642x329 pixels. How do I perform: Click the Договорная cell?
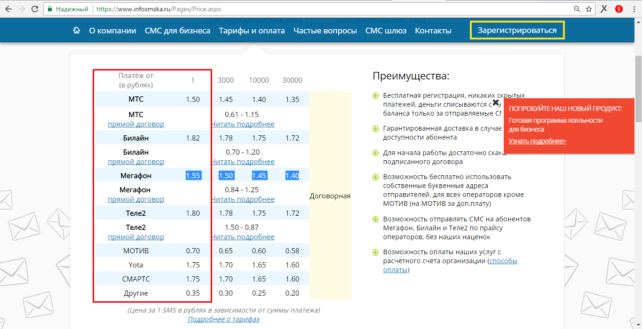click(x=330, y=196)
